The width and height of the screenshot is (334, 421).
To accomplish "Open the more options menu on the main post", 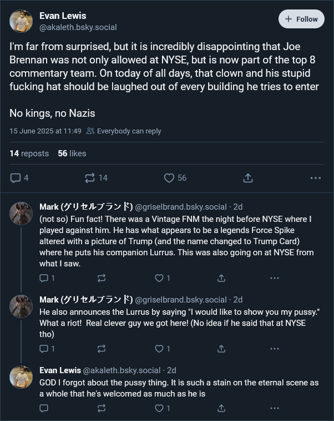I will click(x=316, y=178).
